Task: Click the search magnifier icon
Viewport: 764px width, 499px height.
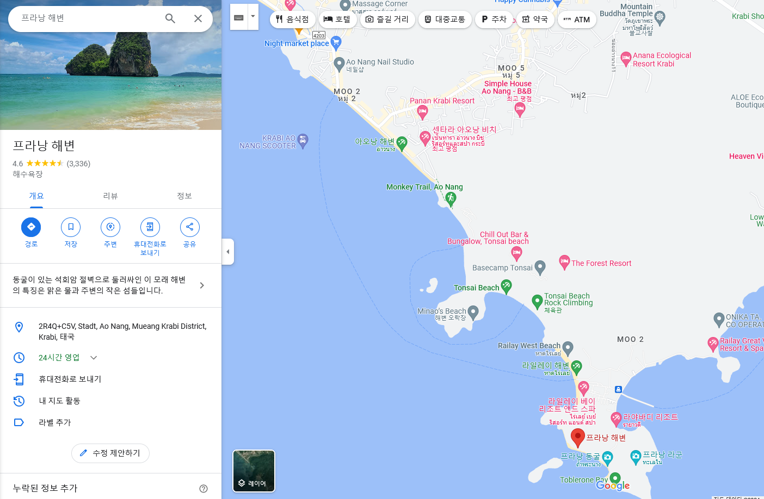Action: point(170,18)
